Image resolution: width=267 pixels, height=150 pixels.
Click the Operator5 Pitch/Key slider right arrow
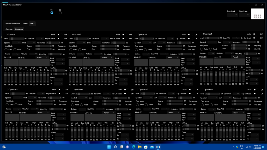point(62,109)
